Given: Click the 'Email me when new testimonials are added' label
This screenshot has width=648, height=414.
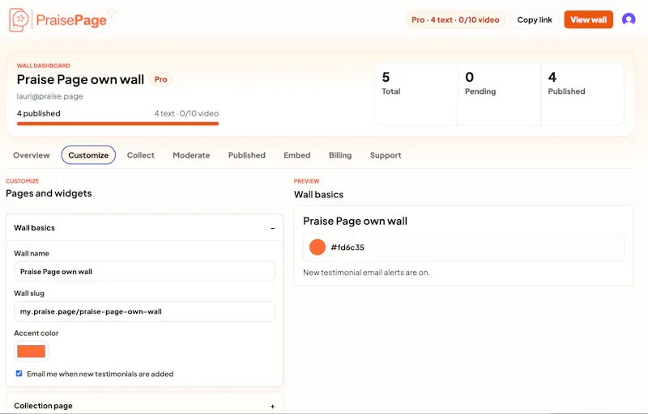Looking at the screenshot, I should tap(100, 374).
